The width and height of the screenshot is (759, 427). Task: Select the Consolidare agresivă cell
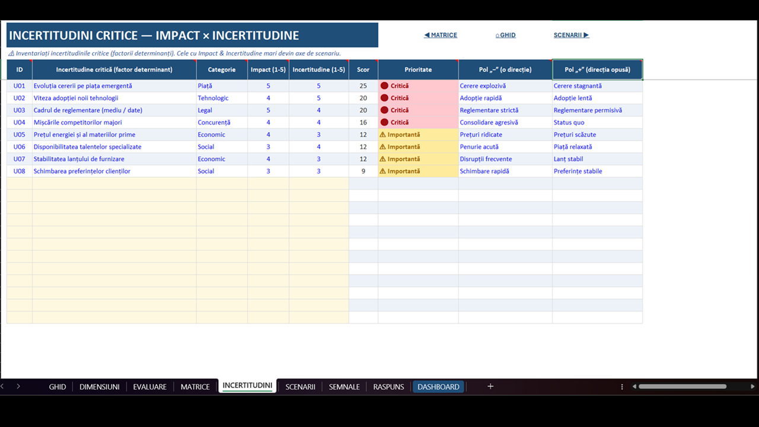[505, 123]
